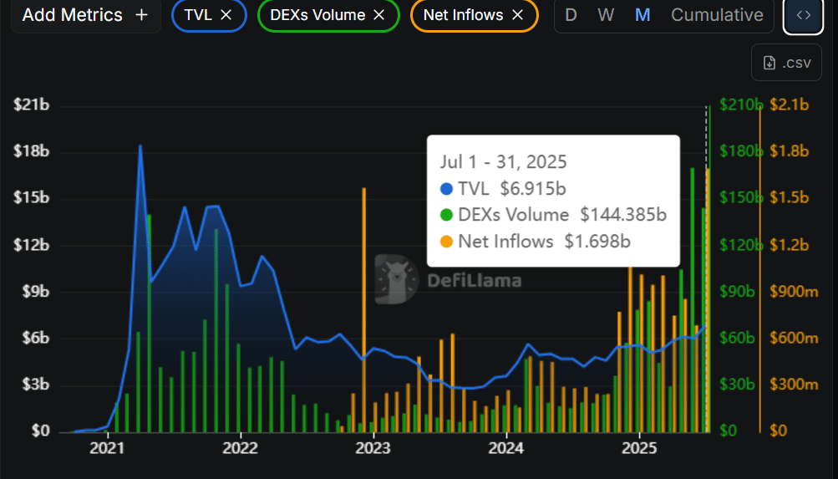Click the $6b TVL axis label
This screenshot has width=838, height=479.
pyautogui.click(x=35, y=338)
